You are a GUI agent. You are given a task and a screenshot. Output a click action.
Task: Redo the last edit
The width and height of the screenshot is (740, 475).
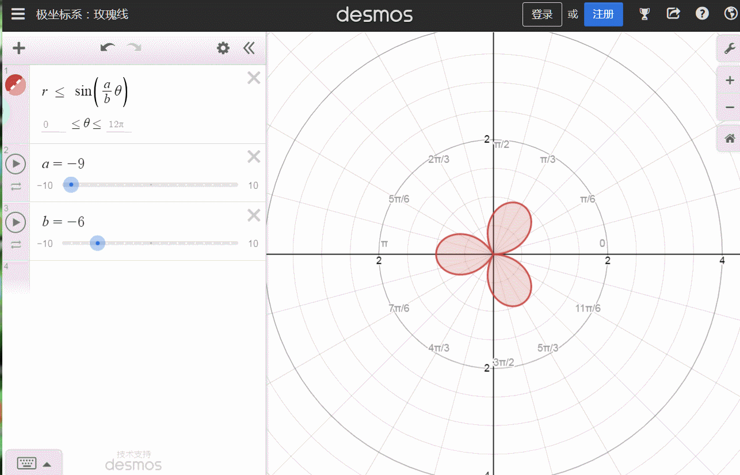coord(134,48)
